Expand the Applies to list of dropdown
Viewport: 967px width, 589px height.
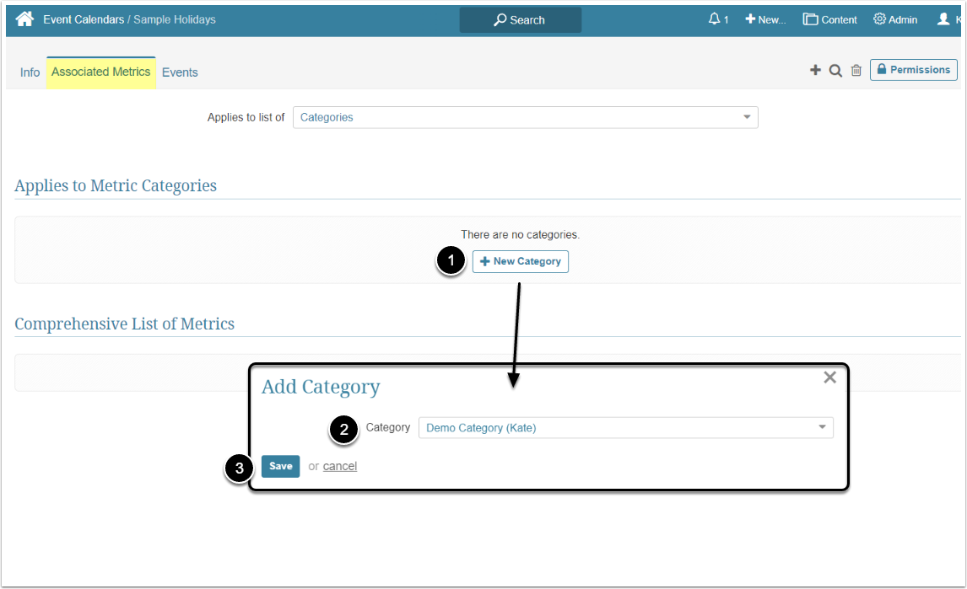coord(525,117)
